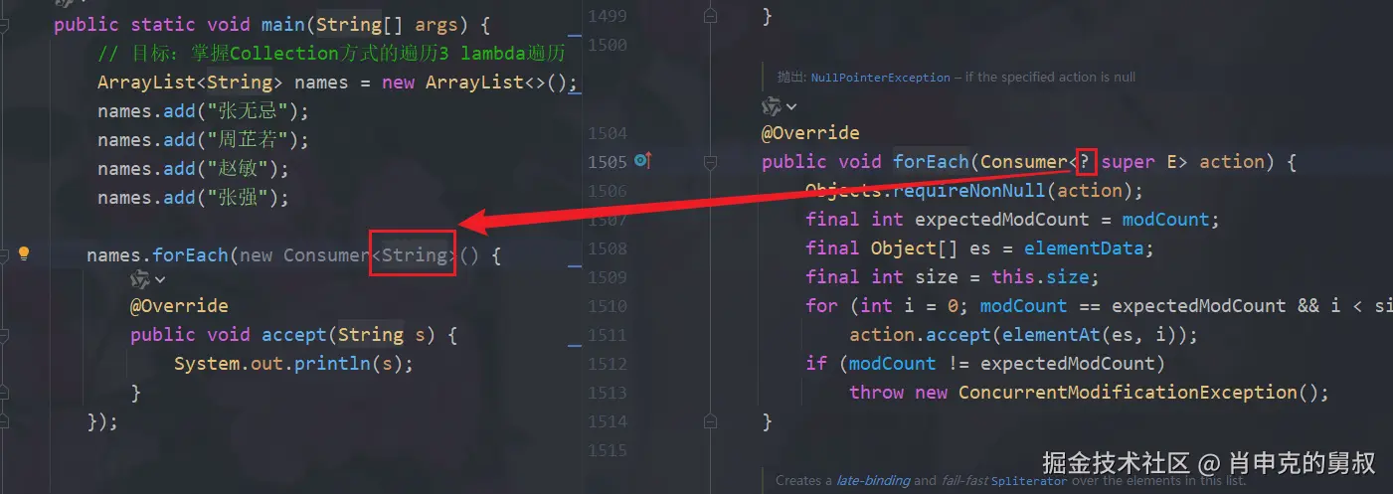Click the throw keyword at line 1513
This screenshot has width=1393, height=494.
[876, 392]
